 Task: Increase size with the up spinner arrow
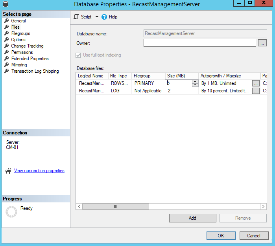point(195,81)
